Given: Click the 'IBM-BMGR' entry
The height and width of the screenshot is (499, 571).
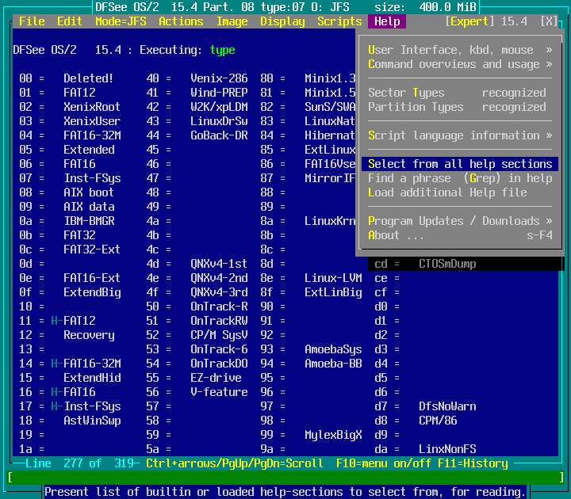Looking at the screenshot, I should (x=89, y=221).
